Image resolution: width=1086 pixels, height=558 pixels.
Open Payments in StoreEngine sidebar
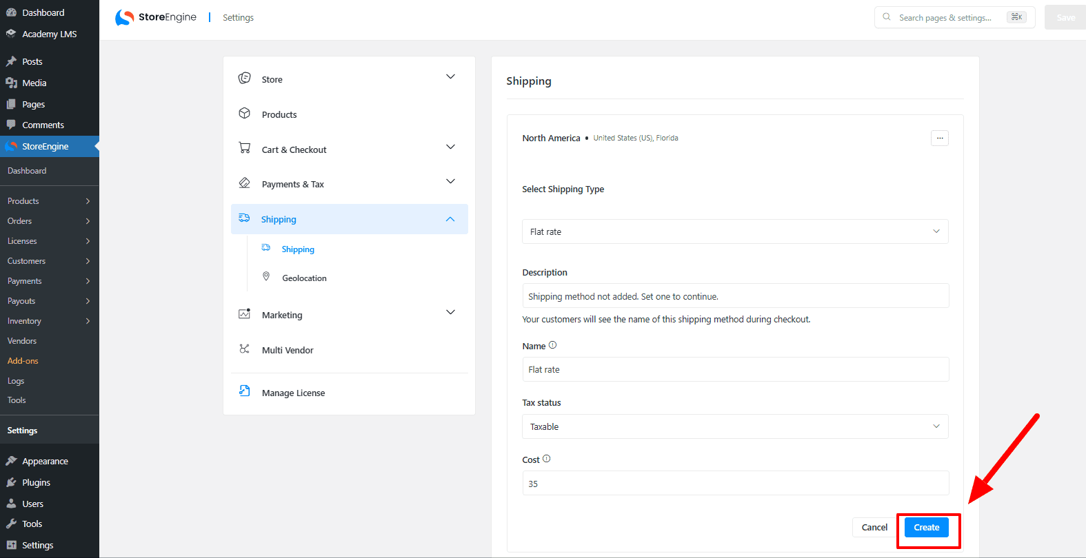(25, 281)
